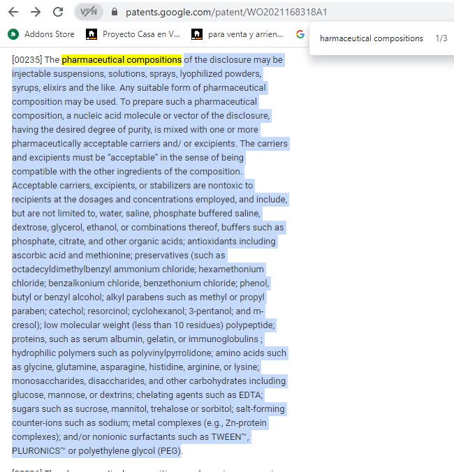Screen dimensions: 454x472
Task: Click paragraph number [00235]
Action: click(x=27, y=60)
